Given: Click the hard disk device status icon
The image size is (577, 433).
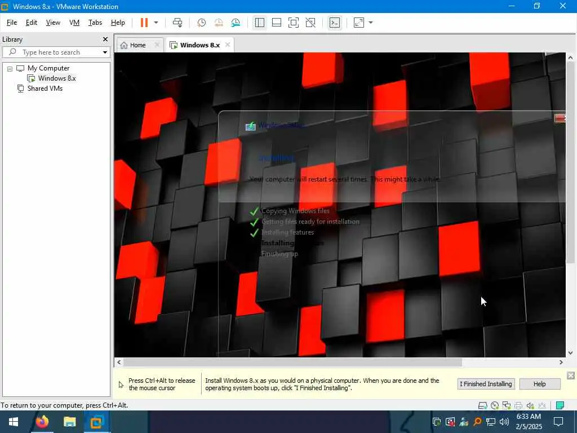Looking at the screenshot, I should [482, 405].
